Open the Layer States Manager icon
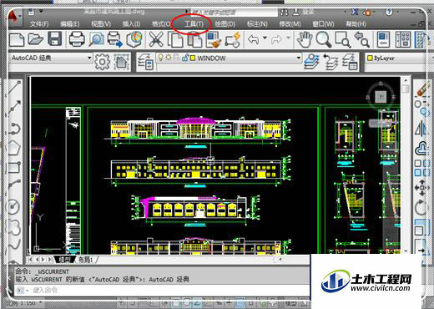The height and width of the screenshot is (309, 434). click(350, 62)
